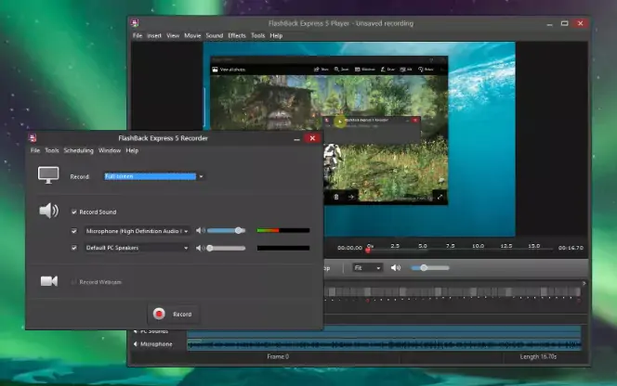
Task: Minimize the Player window
Action: (x=550, y=23)
